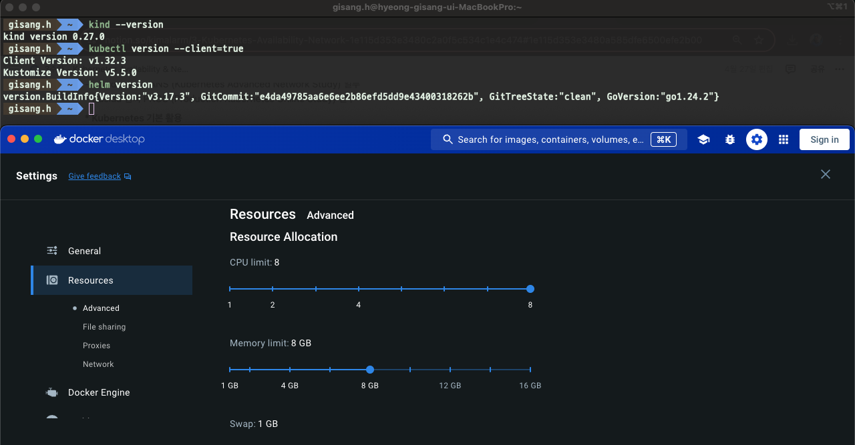Open the extensions grid icon
Screen dimensions: 855x445
[784, 139]
